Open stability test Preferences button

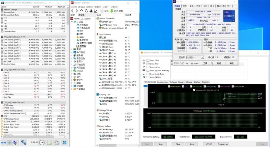point(223,144)
